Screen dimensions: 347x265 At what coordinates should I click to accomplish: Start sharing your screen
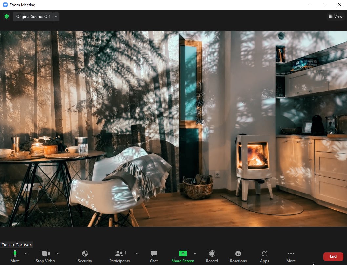point(183,254)
